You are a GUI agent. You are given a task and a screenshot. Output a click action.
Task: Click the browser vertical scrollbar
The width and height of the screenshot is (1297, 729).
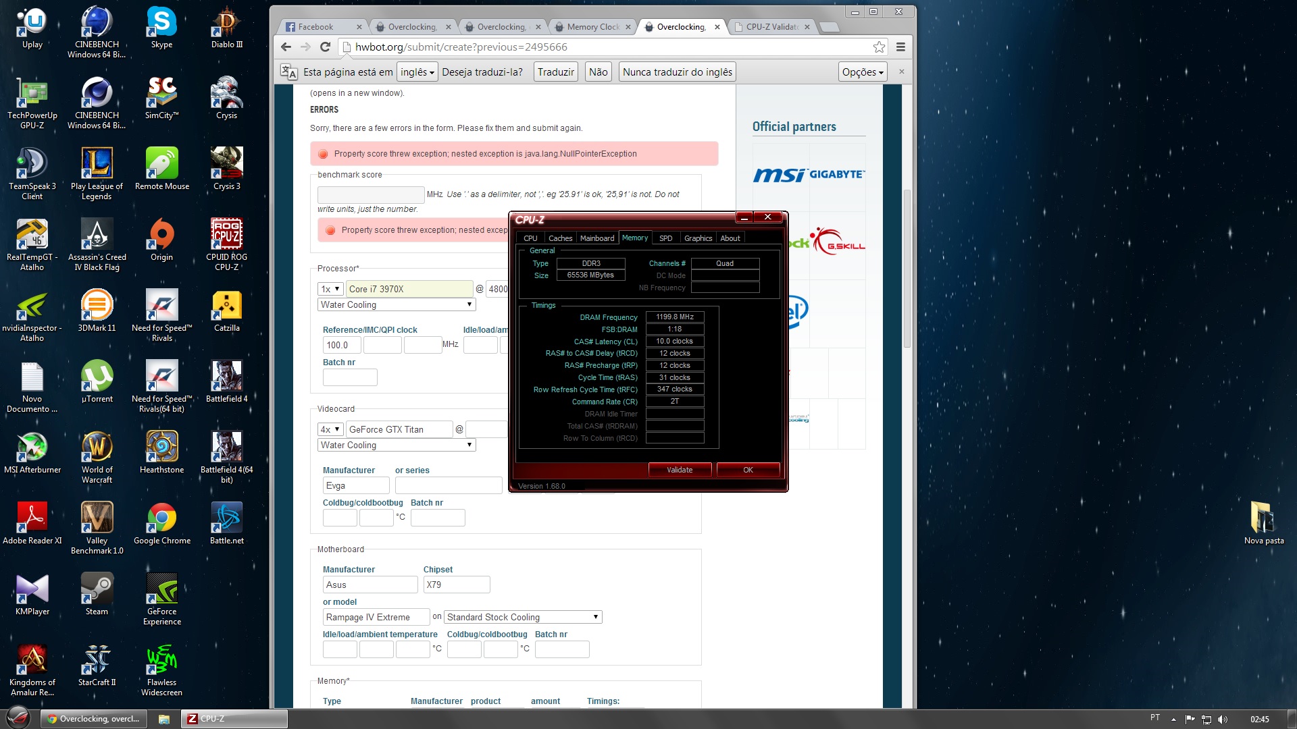coord(907,270)
